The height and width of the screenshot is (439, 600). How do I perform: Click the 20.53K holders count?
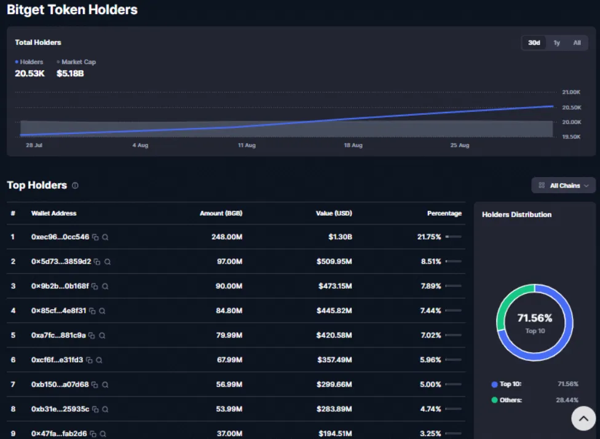click(30, 74)
